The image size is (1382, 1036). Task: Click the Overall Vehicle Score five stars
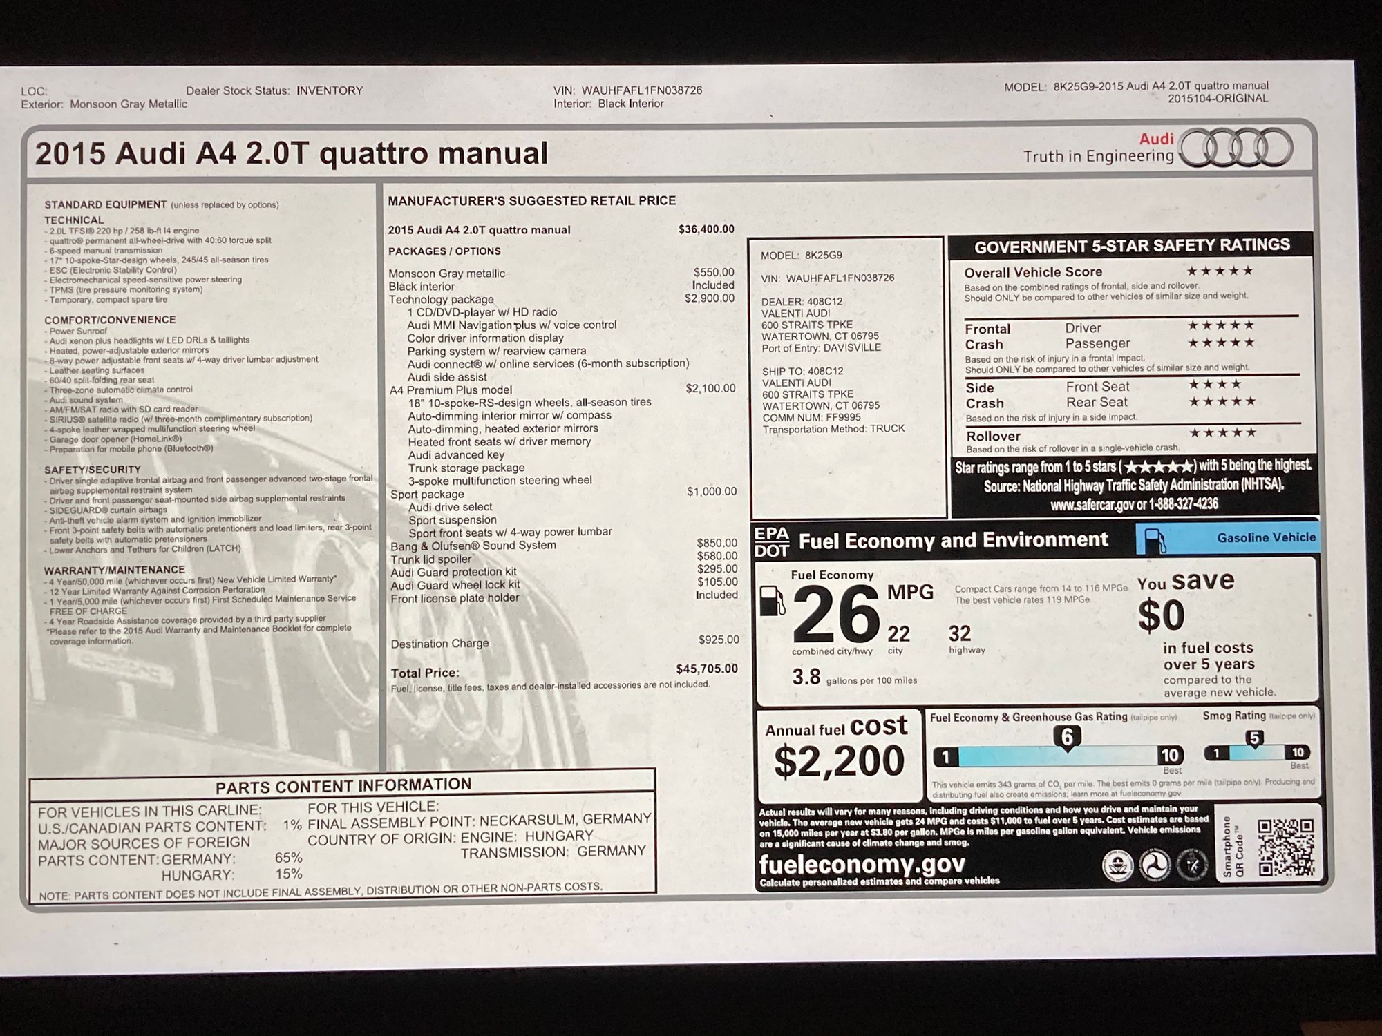(x=1220, y=271)
